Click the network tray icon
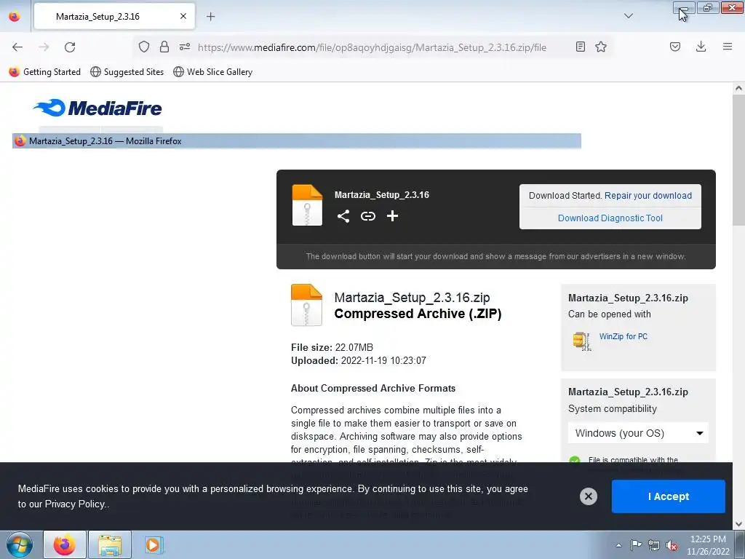This screenshot has width=745, height=559. point(654,545)
